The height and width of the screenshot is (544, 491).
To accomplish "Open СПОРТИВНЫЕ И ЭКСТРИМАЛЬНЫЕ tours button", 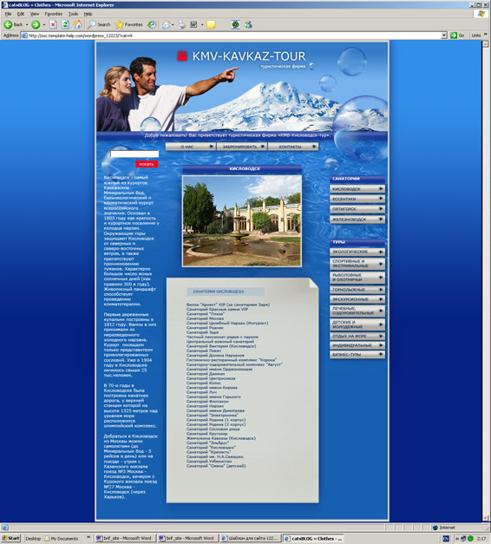I will pyautogui.click(x=357, y=264).
